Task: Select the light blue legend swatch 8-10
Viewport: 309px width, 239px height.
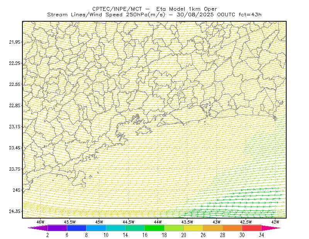Action: click(x=96, y=228)
